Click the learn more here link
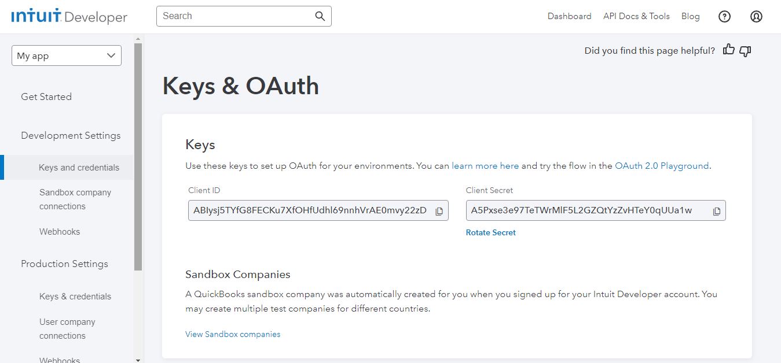The height and width of the screenshot is (363, 781). coord(485,166)
